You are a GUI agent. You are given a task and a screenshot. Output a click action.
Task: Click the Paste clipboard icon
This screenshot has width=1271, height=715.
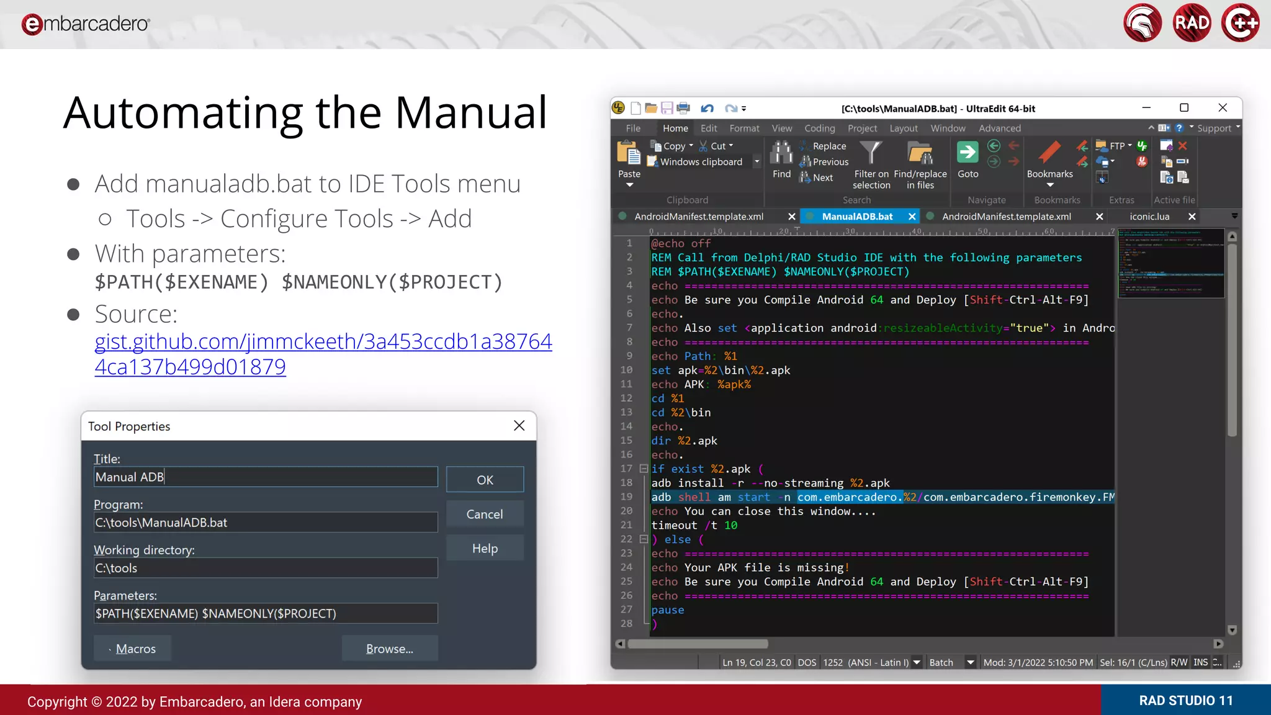coord(629,153)
